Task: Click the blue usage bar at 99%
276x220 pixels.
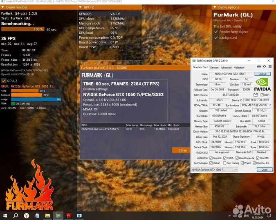Action: coord(36,99)
